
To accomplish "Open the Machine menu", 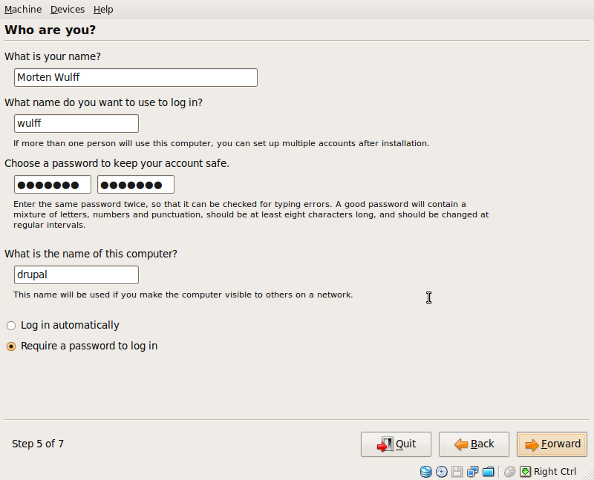I will (x=23, y=9).
